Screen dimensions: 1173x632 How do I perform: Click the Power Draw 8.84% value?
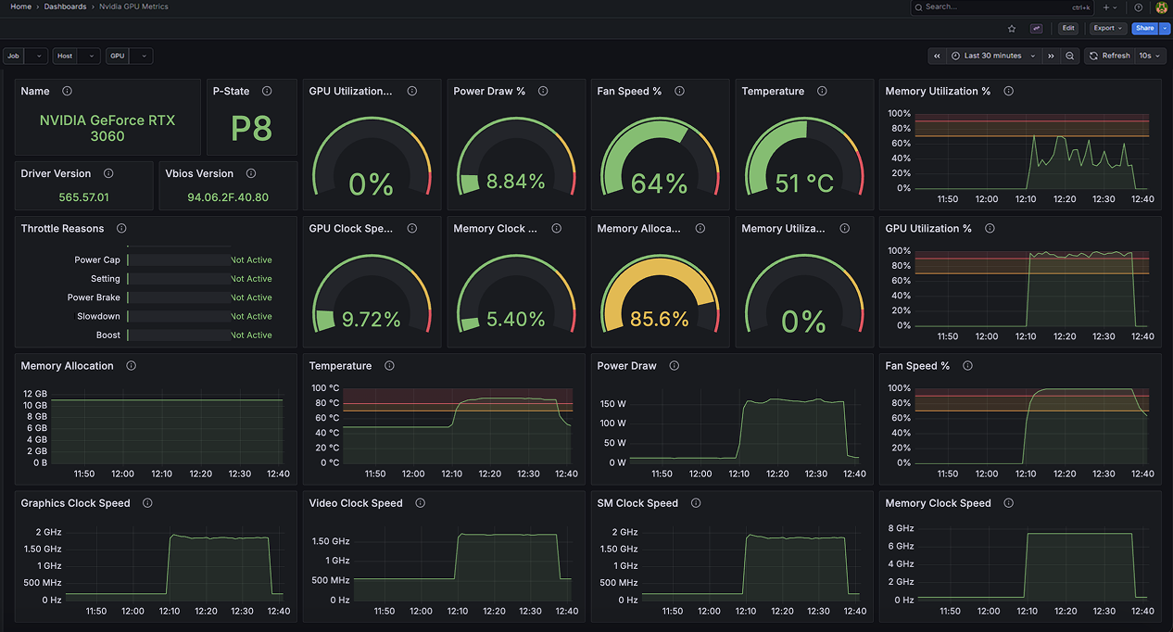click(516, 182)
